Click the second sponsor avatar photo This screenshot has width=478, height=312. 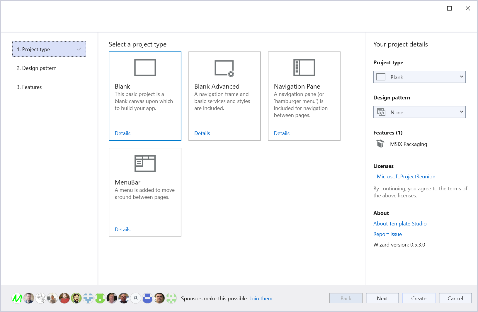click(29, 298)
